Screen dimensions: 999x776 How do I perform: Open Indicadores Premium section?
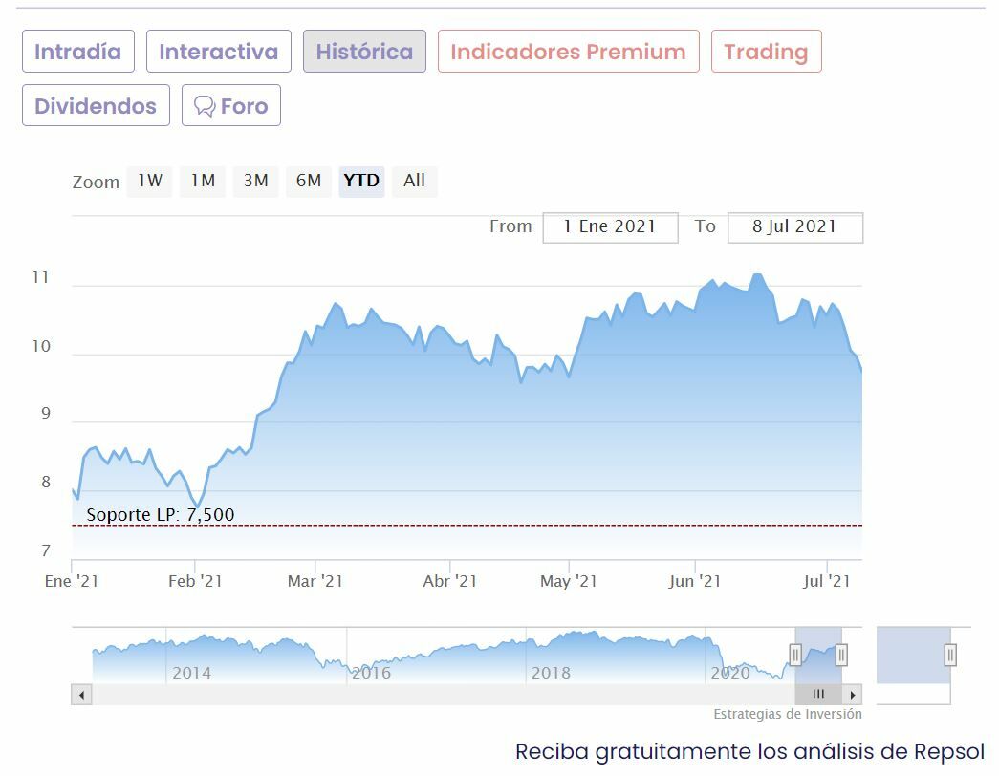(x=568, y=52)
